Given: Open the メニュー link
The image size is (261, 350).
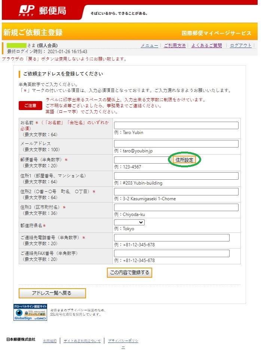Looking at the screenshot, I should tap(149, 46).
